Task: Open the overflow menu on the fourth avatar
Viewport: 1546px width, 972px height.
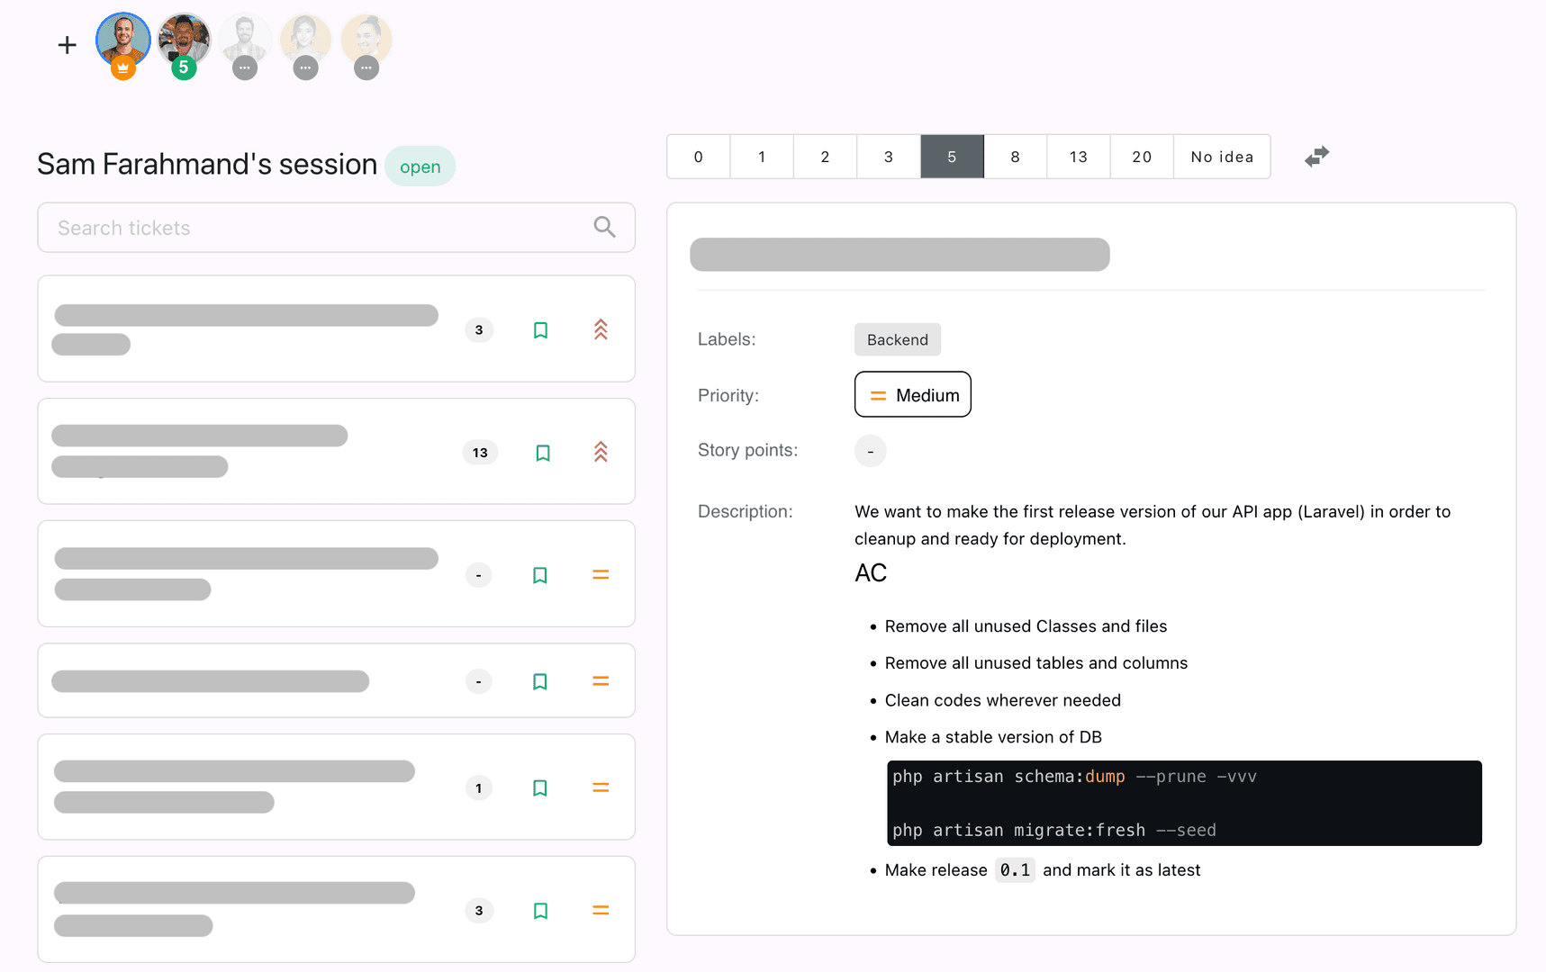Action: 305,67
